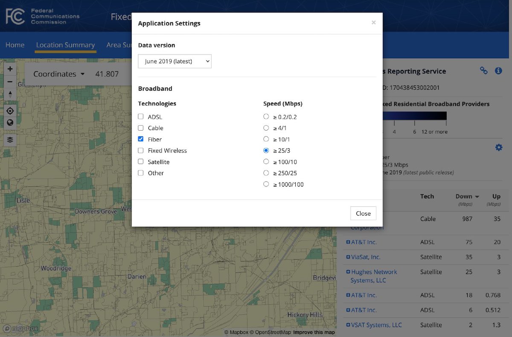This screenshot has height=337, width=512.
Task: Select the ≥ 10/1 speed option
Action: click(x=266, y=139)
